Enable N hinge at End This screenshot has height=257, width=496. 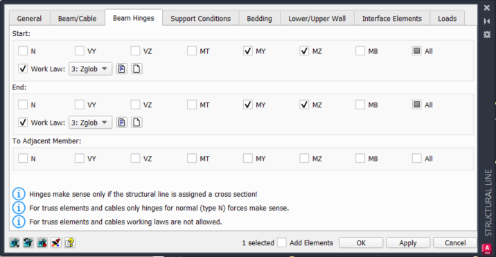tap(23, 105)
